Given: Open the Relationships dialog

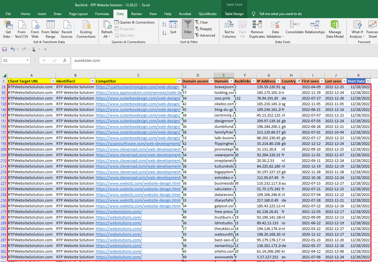Looking at the screenshot, I should [315, 28].
